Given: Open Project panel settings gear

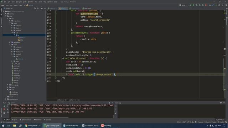Looking at the screenshot, I should click(x=42, y=9).
